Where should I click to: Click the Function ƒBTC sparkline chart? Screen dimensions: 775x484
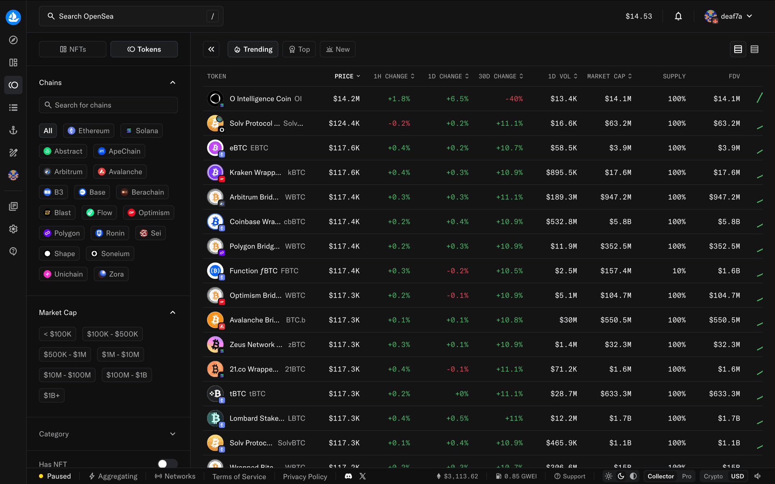click(x=760, y=275)
